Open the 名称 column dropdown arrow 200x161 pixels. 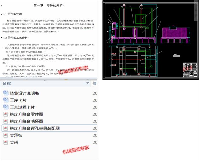(x=88, y=83)
